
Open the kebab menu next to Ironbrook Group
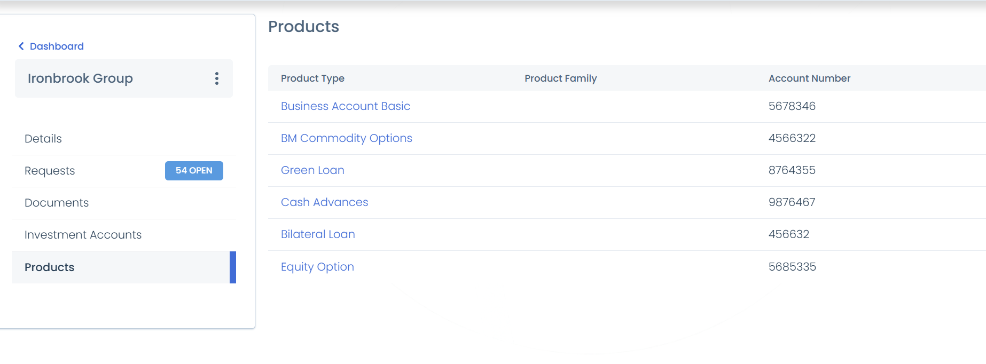[217, 78]
